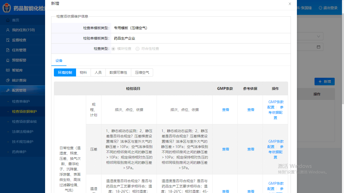Select the 环境控制 sub-tab

click(65, 72)
